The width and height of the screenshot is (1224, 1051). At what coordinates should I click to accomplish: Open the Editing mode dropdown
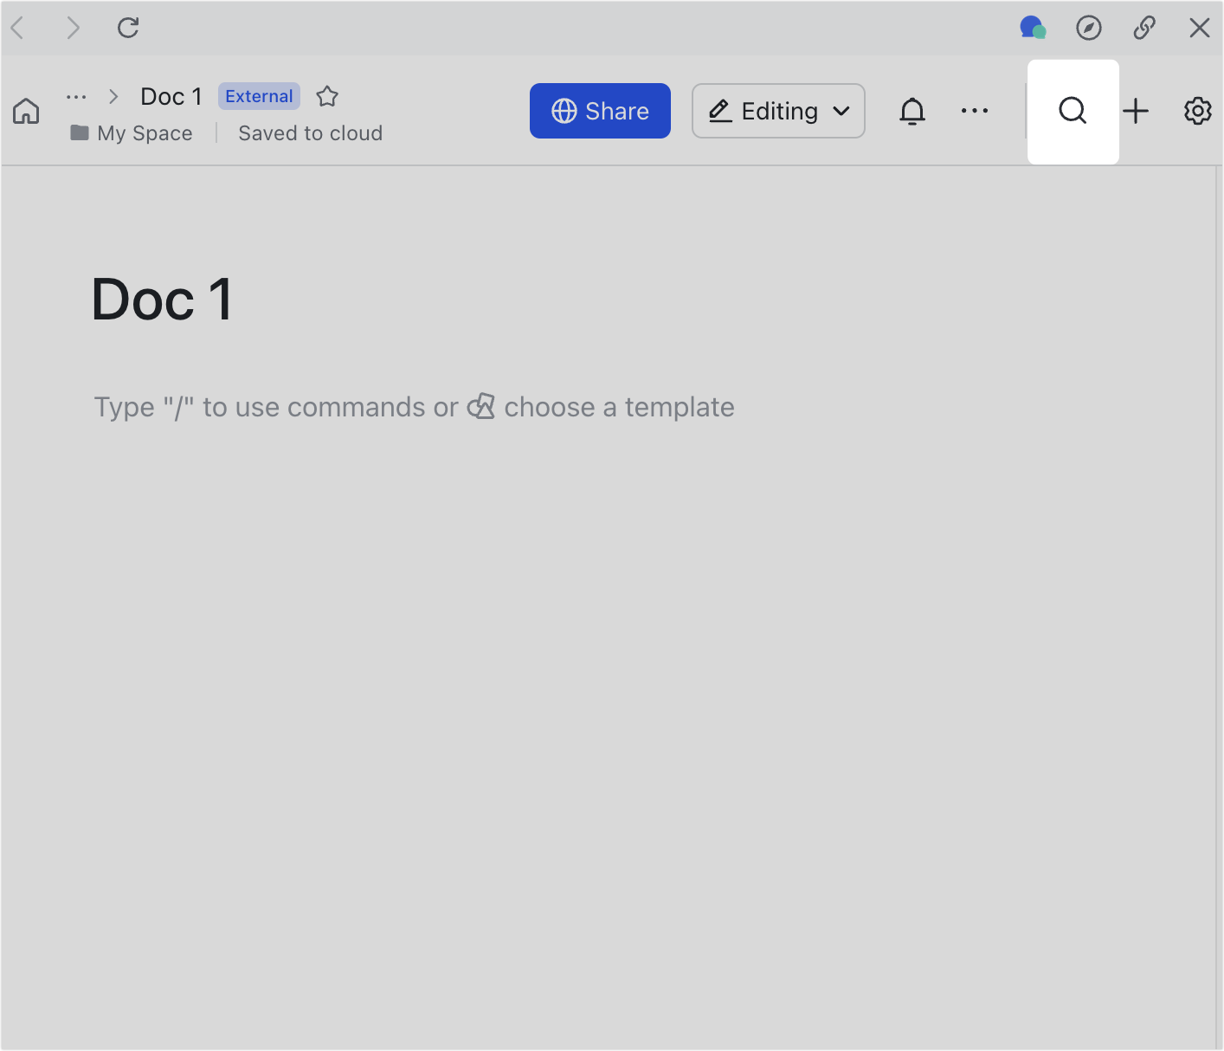pyautogui.click(x=776, y=111)
